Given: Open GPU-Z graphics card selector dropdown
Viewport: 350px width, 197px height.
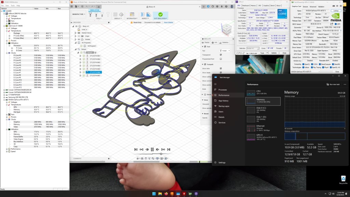Looking at the screenshot, I should pyautogui.click(x=306, y=72).
